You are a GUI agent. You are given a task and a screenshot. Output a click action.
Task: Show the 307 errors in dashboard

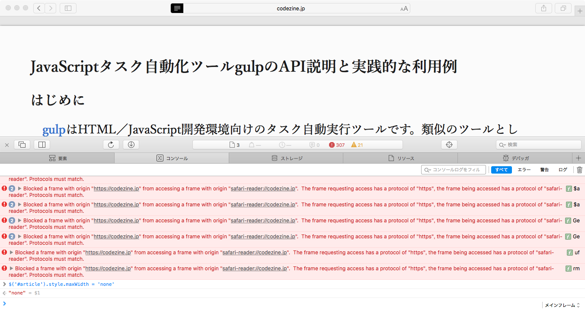tap(337, 145)
